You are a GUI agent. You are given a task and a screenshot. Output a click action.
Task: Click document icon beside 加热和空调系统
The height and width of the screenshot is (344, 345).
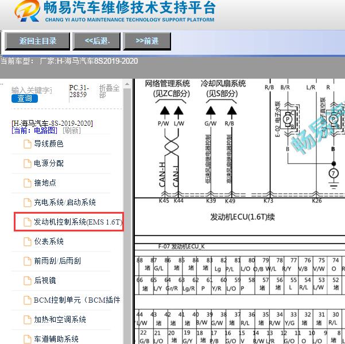[x=28, y=320]
